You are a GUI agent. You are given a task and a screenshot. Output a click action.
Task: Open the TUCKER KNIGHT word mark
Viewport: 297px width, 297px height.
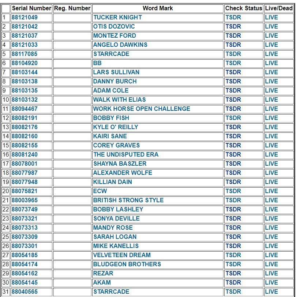tap(117, 18)
